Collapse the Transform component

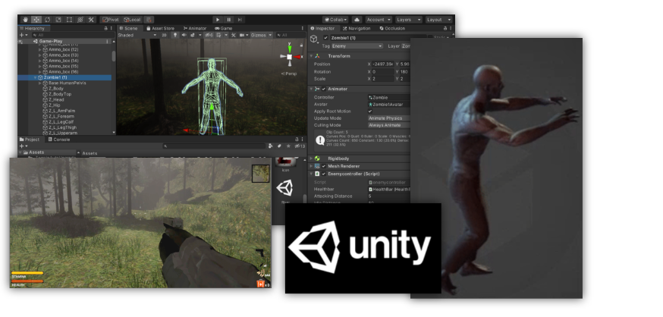click(311, 56)
